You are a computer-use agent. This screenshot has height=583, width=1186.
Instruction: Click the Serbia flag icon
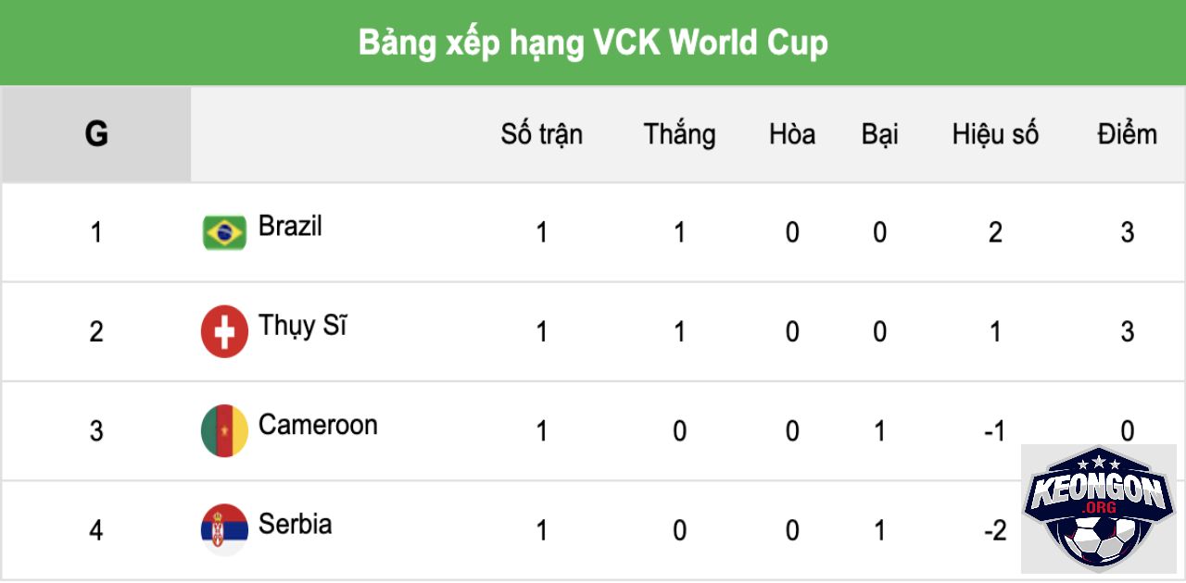coord(224,529)
